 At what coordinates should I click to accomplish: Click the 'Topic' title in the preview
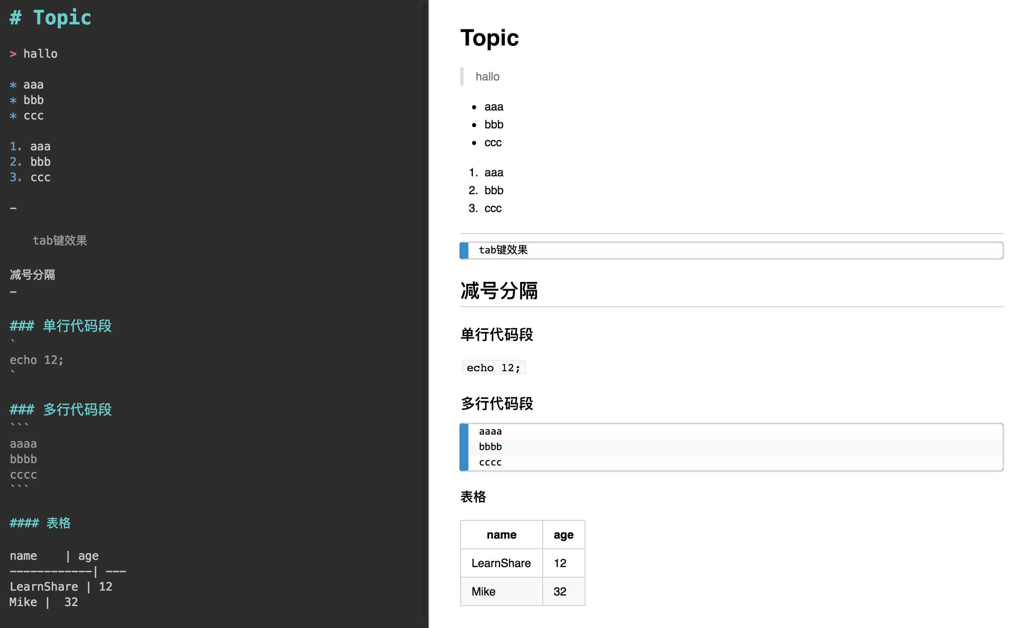coord(490,38)
